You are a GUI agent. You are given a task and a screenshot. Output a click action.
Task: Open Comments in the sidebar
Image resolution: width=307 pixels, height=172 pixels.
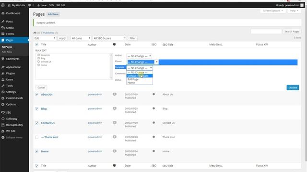(12, 59)
